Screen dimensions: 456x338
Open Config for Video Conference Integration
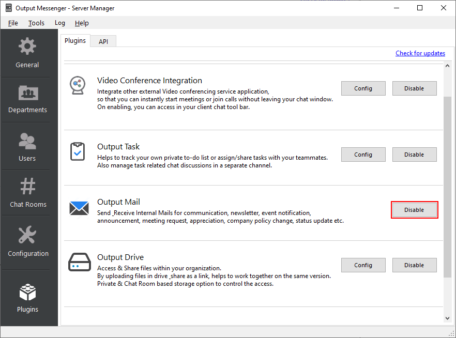363,88
